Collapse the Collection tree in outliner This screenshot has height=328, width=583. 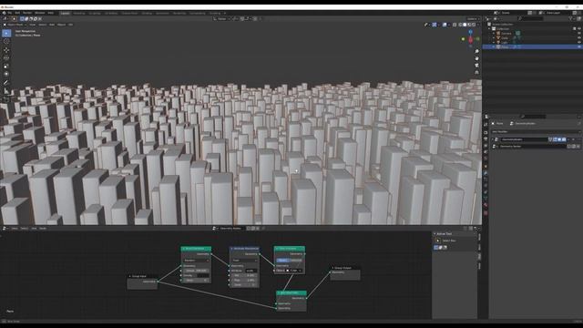coord(489,28)
